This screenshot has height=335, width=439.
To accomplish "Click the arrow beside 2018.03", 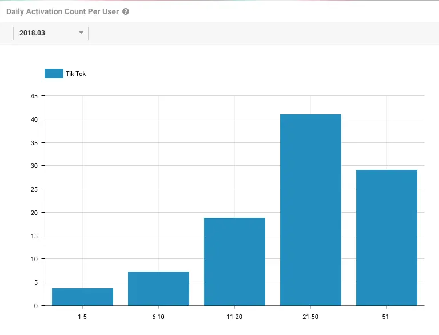I will point(81,33).
